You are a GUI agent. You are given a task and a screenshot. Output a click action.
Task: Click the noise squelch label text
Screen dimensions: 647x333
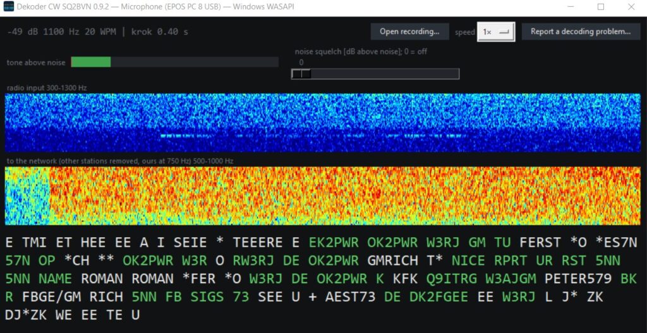(361, 52)
